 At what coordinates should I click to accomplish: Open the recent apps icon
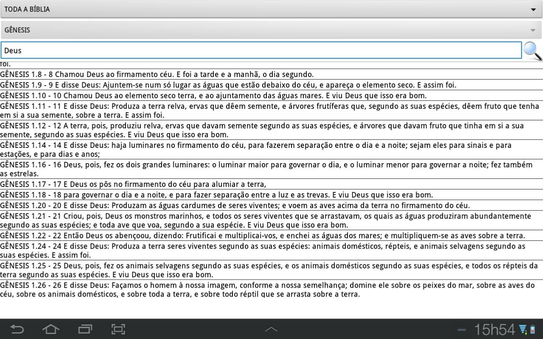[85, 329]
